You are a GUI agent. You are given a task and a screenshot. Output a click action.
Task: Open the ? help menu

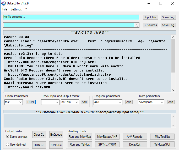pyautogui.click(x=26, y=9)
